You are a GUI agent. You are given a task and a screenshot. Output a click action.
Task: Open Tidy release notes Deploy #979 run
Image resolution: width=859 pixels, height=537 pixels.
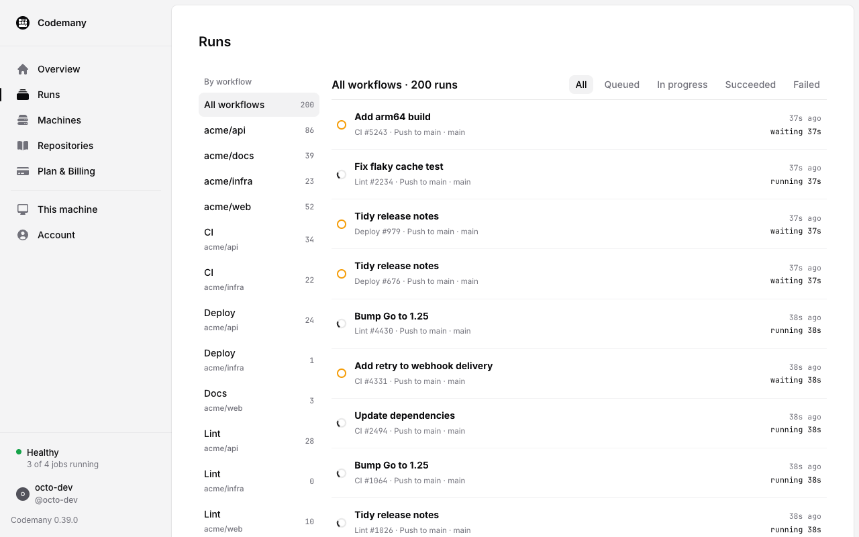[x=579, y=224]
